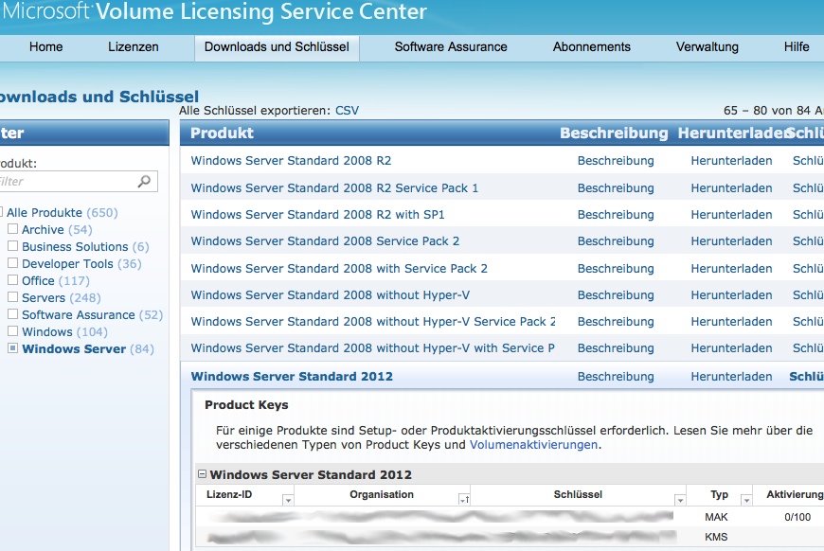Viewport: 824px width, 551px height.
Task: Click the Organisation column sort filter icon
Action: coord(463,500)
